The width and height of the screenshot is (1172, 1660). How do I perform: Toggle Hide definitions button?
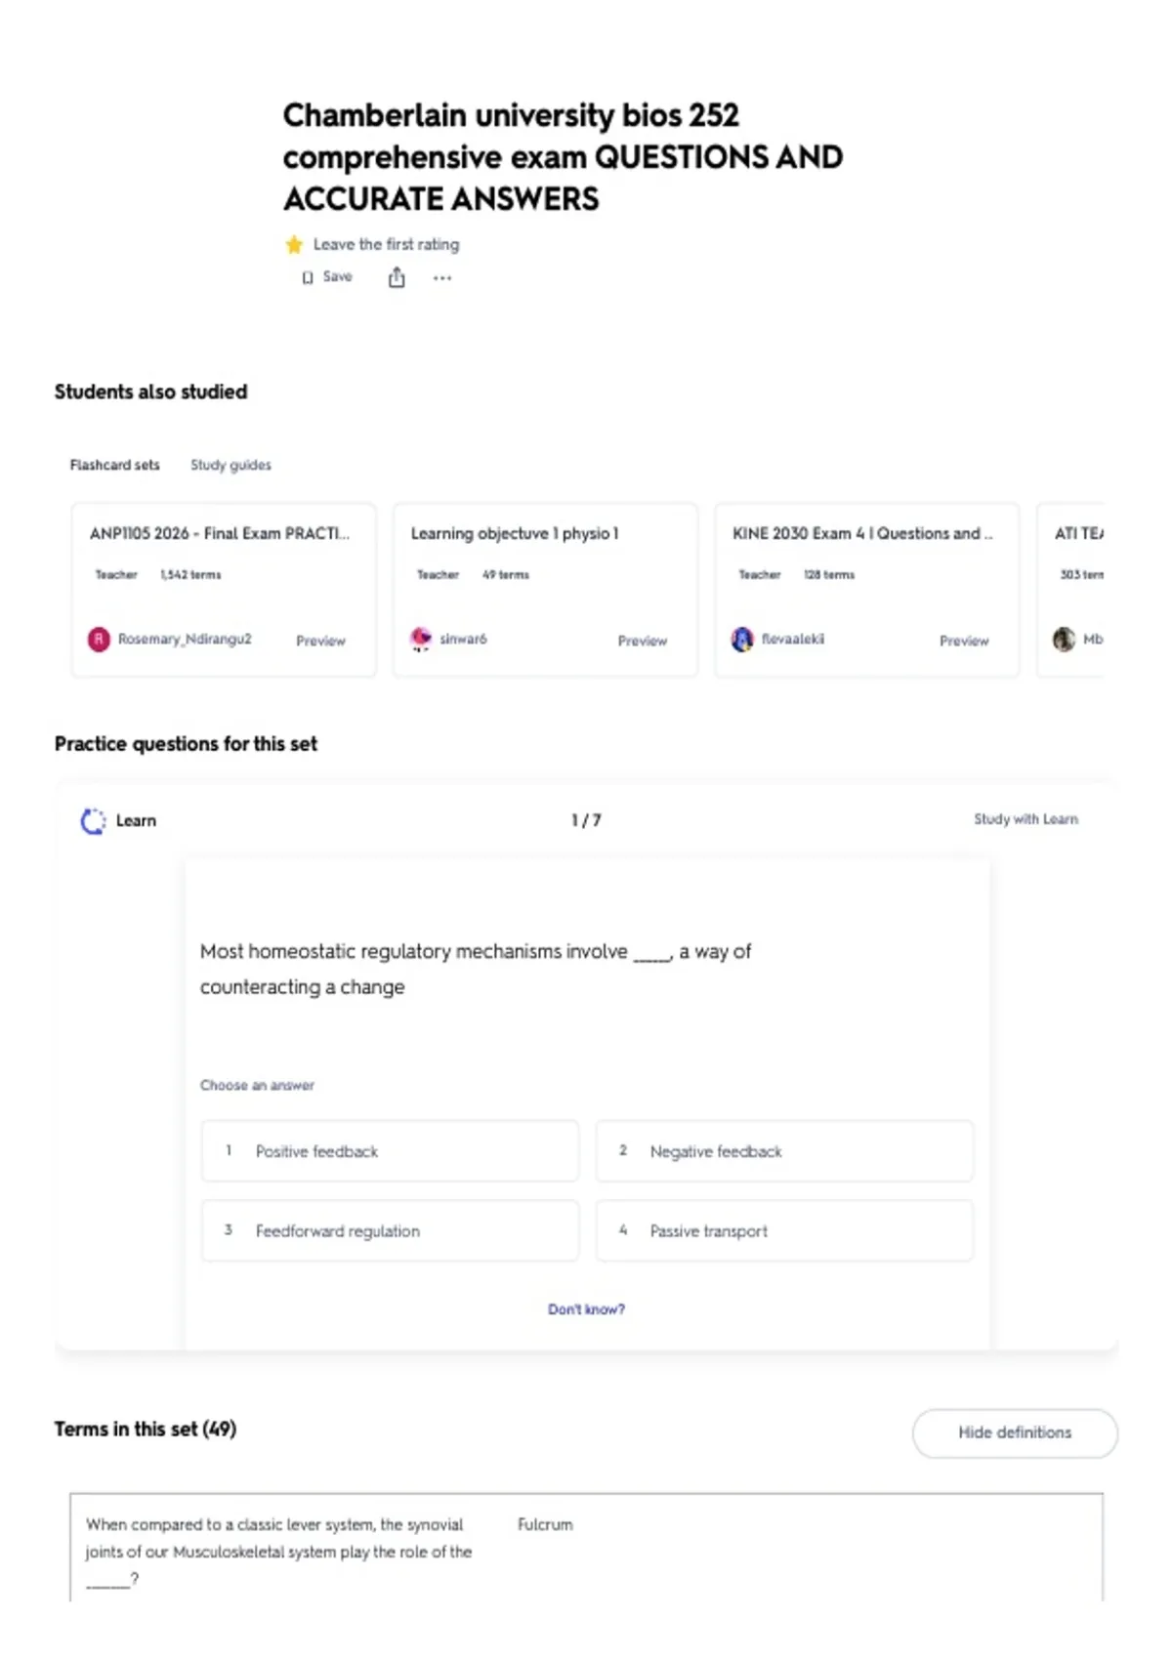tap(1015, 1432)
